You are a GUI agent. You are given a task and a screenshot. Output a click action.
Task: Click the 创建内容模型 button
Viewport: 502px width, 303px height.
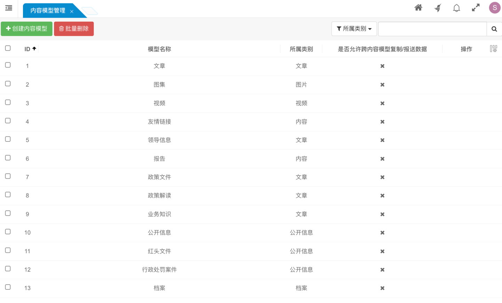pyautogui.click(x=26, y=29)
